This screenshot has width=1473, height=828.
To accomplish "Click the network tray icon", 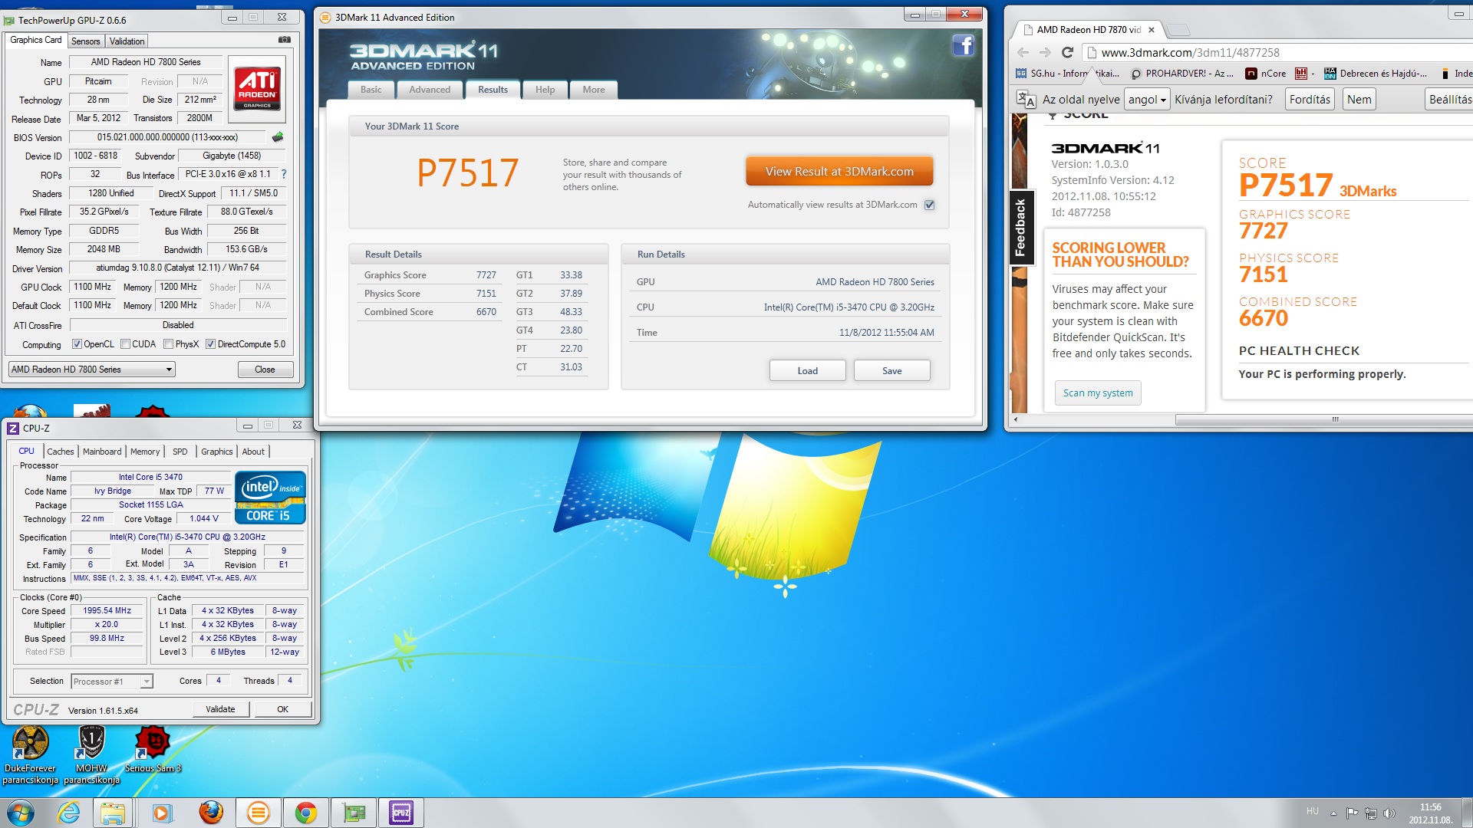I will [x=1370, y=813].
